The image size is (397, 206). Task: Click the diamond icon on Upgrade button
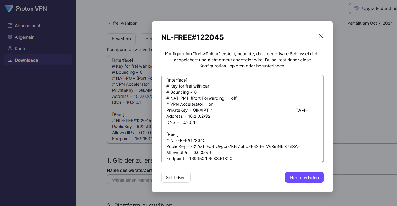tap(357, 8)
